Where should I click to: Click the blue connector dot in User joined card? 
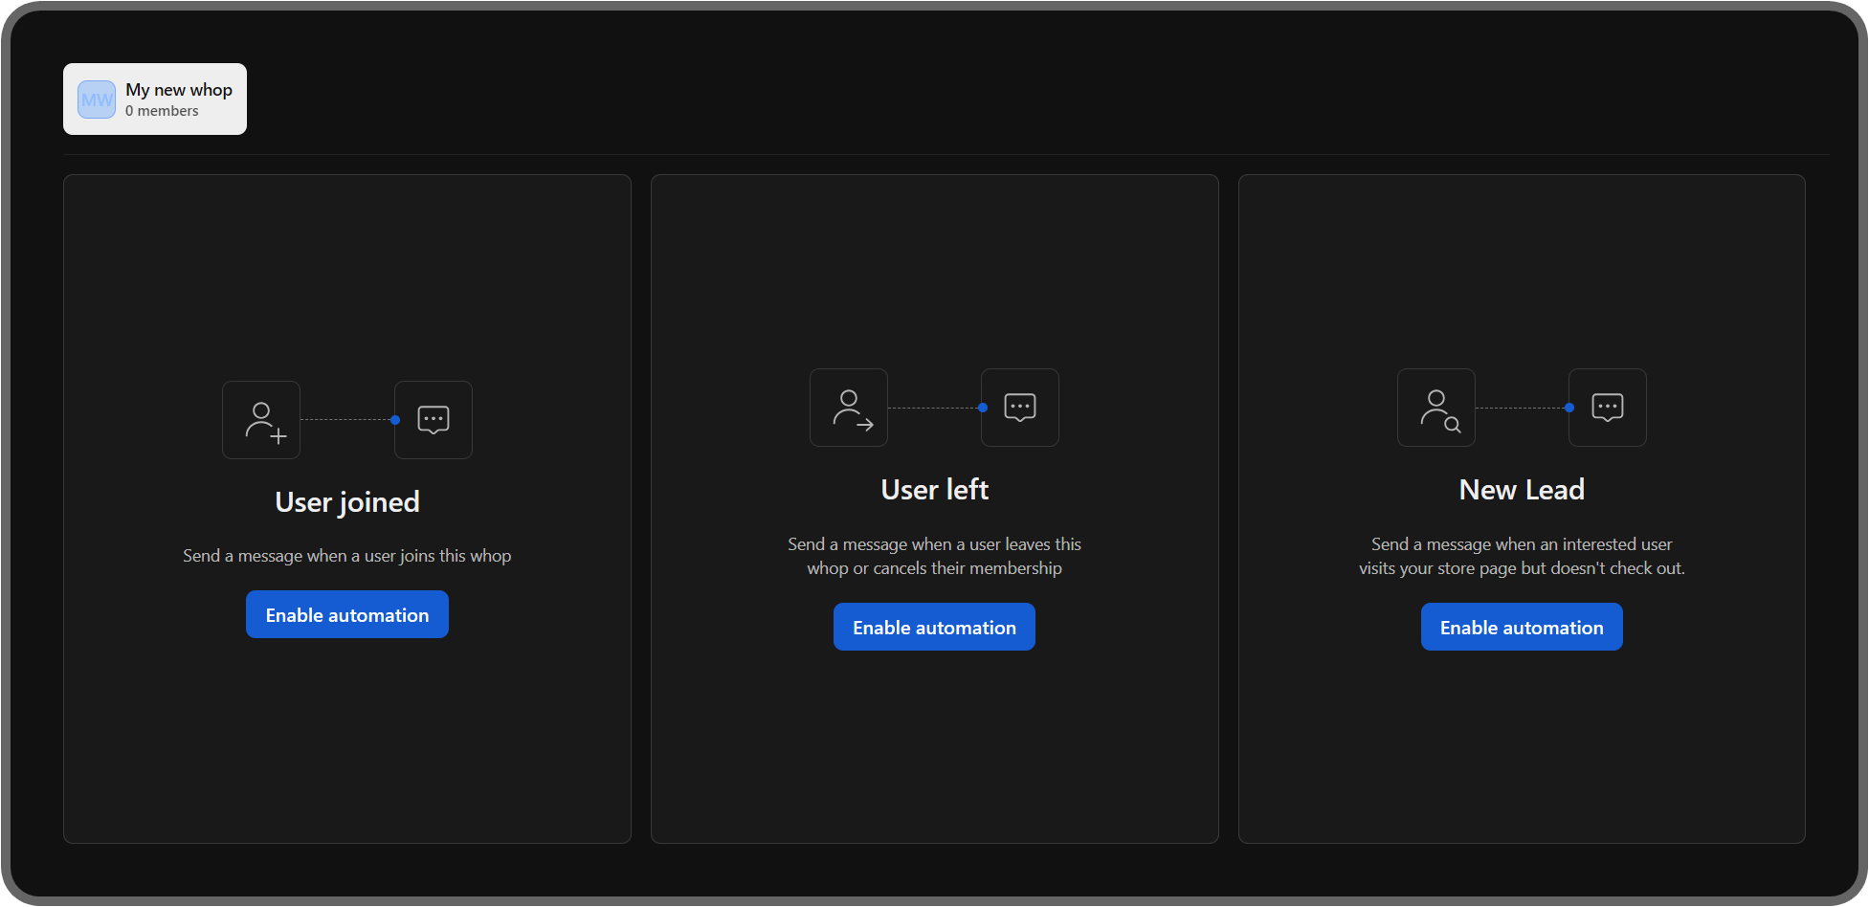393,419
